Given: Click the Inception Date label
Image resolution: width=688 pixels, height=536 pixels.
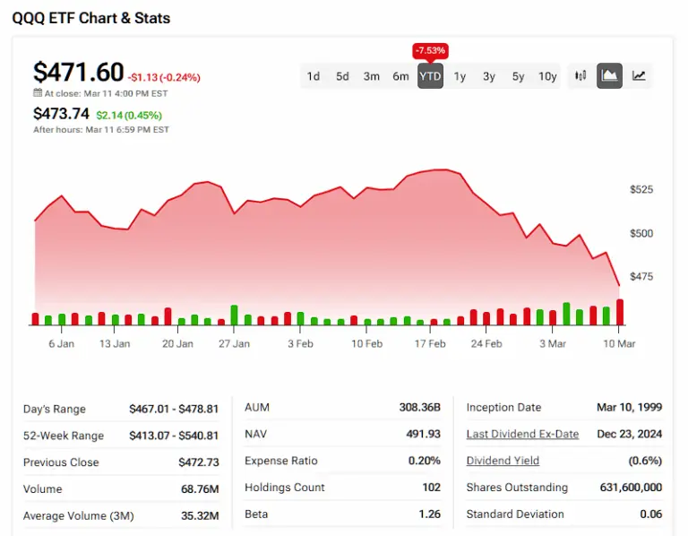Looking at the screenshot, I should tap(503, 407).
